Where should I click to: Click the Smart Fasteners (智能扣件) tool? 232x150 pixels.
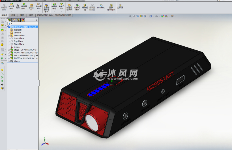[x=31, y=7]
